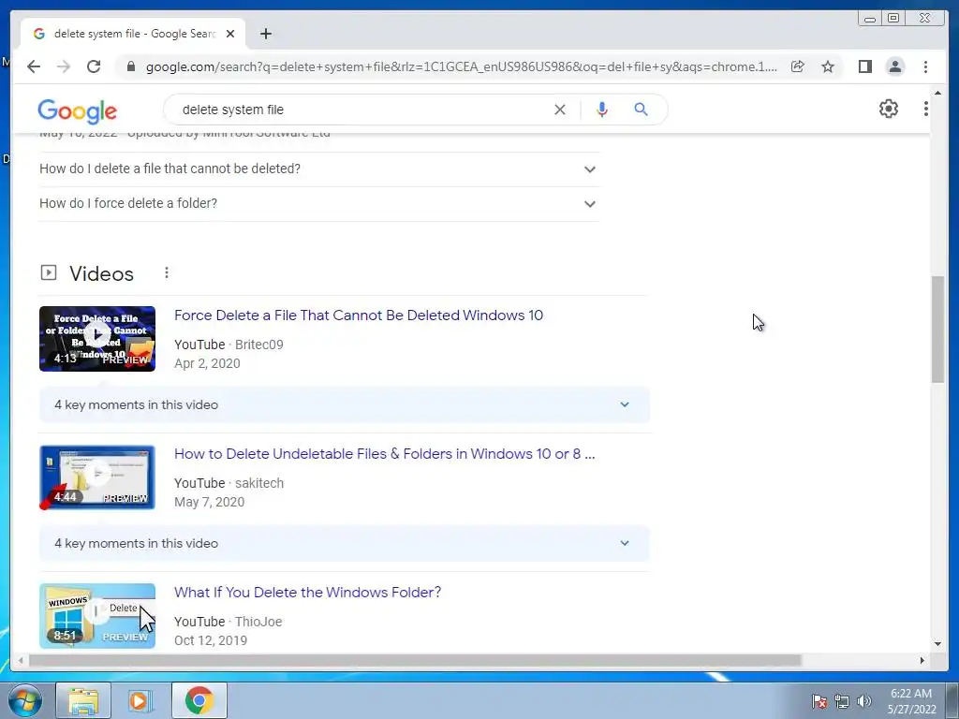Open Chrome side panel

coord(864,66)
